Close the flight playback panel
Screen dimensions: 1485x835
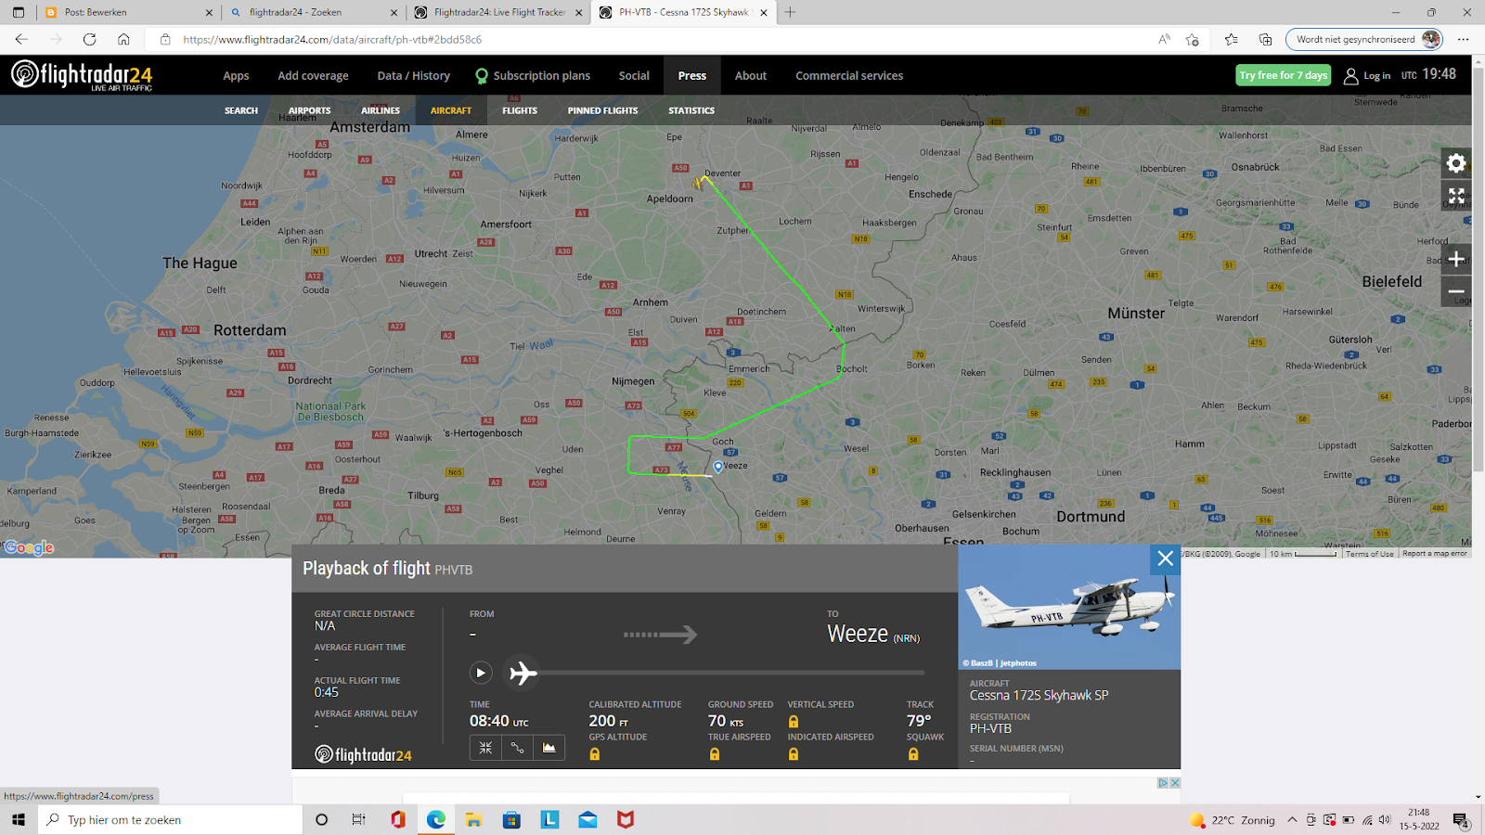(x=1165, y=559)
